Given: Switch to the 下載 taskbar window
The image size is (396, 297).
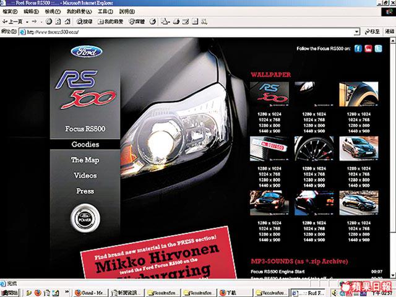Looking at the screenshot, I should 235,293.
